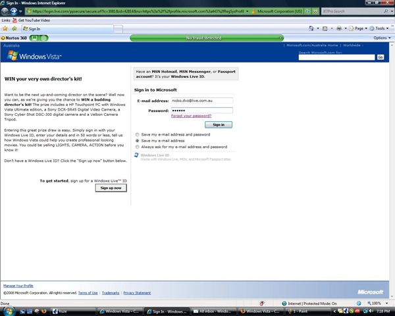The image size is (395, 316).
Task: Open the Norton Options menu
Action: pyautogui.click(x=382, y=38)
